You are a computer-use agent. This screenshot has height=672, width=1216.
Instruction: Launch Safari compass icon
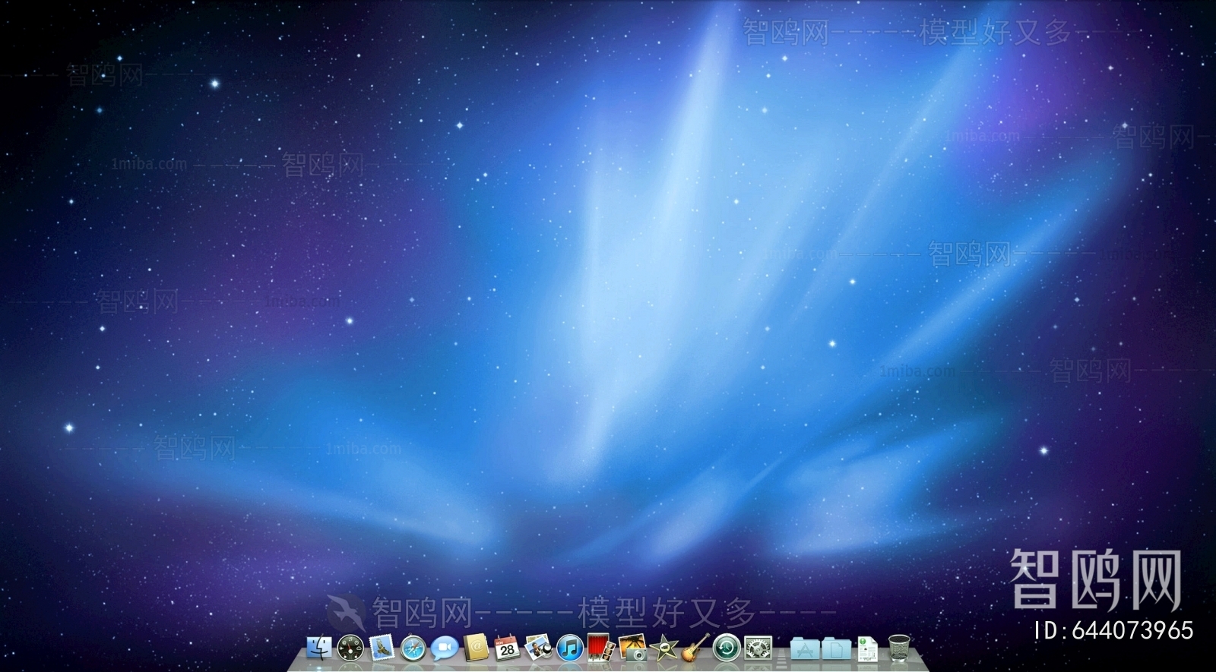tap(413, 648)
